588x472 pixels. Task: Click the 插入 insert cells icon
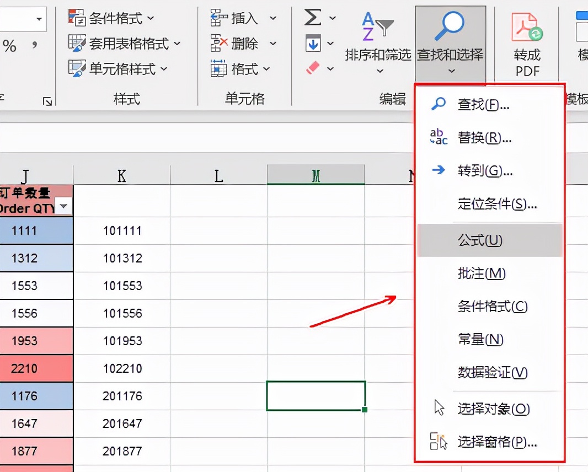click(219, 18)
